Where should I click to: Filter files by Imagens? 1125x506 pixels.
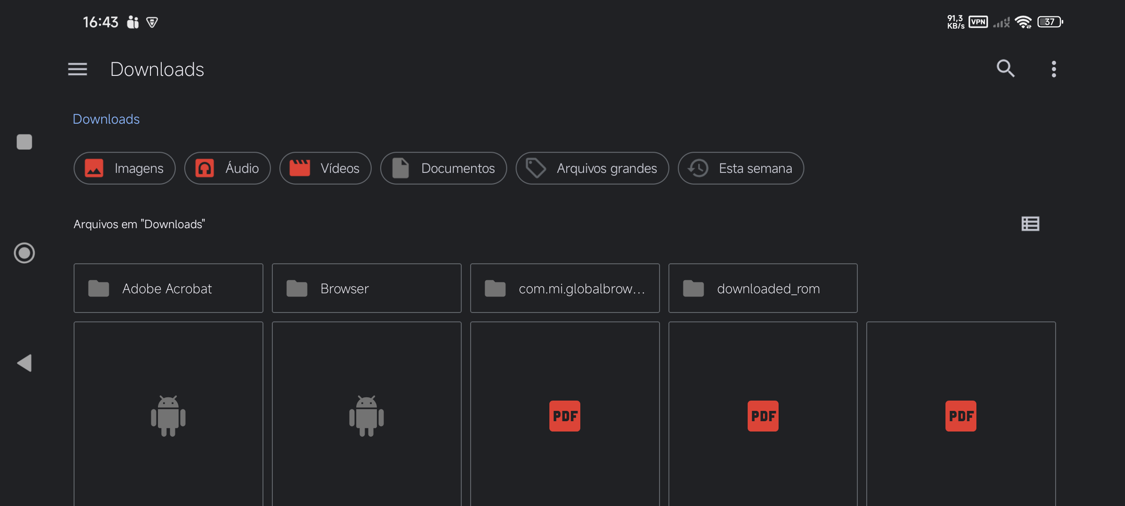(x=125, y=168)
